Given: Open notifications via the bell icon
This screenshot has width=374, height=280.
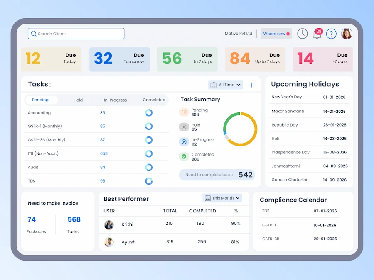Looking at the screenshot, I should pos(317,34).
